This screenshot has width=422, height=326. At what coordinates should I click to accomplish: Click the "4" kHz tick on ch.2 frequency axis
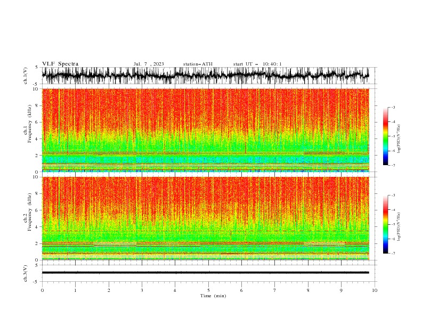click(x=37, y=227)
